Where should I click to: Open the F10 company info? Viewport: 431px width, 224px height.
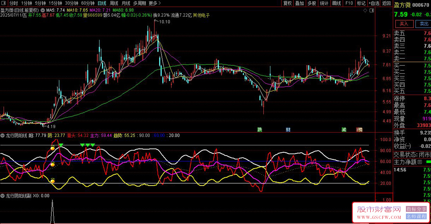[x=349, y=3]
